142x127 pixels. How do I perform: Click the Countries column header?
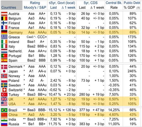(9, 7)
